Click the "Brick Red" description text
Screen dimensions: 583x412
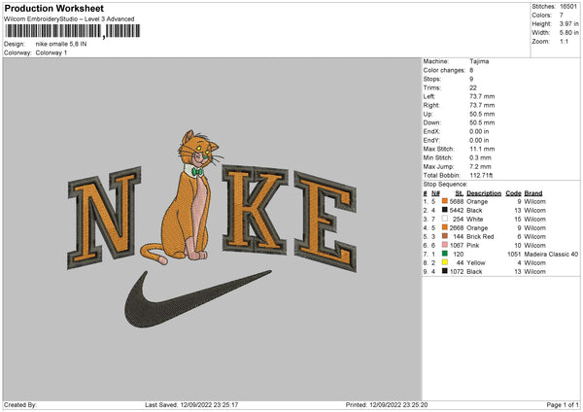pyautogui.click(x=480, y=236)
